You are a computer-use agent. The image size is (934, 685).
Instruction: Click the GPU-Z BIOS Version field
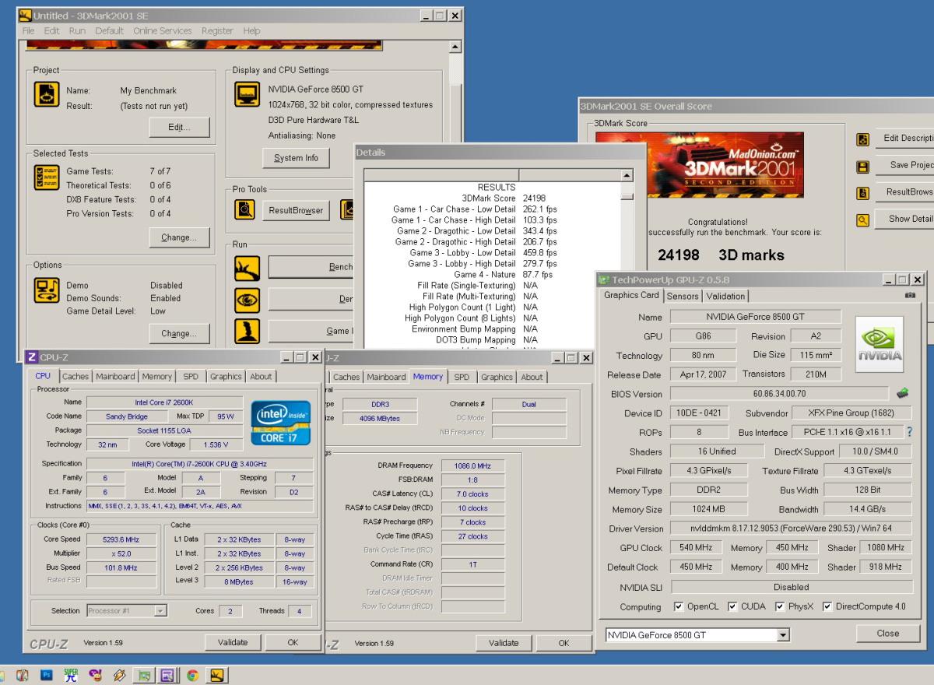click(x=781, y=394)
